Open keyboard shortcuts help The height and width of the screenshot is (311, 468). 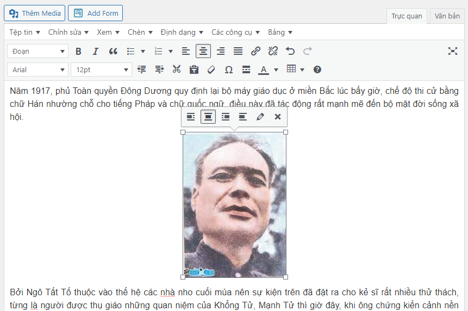click(x=317, y=69)
